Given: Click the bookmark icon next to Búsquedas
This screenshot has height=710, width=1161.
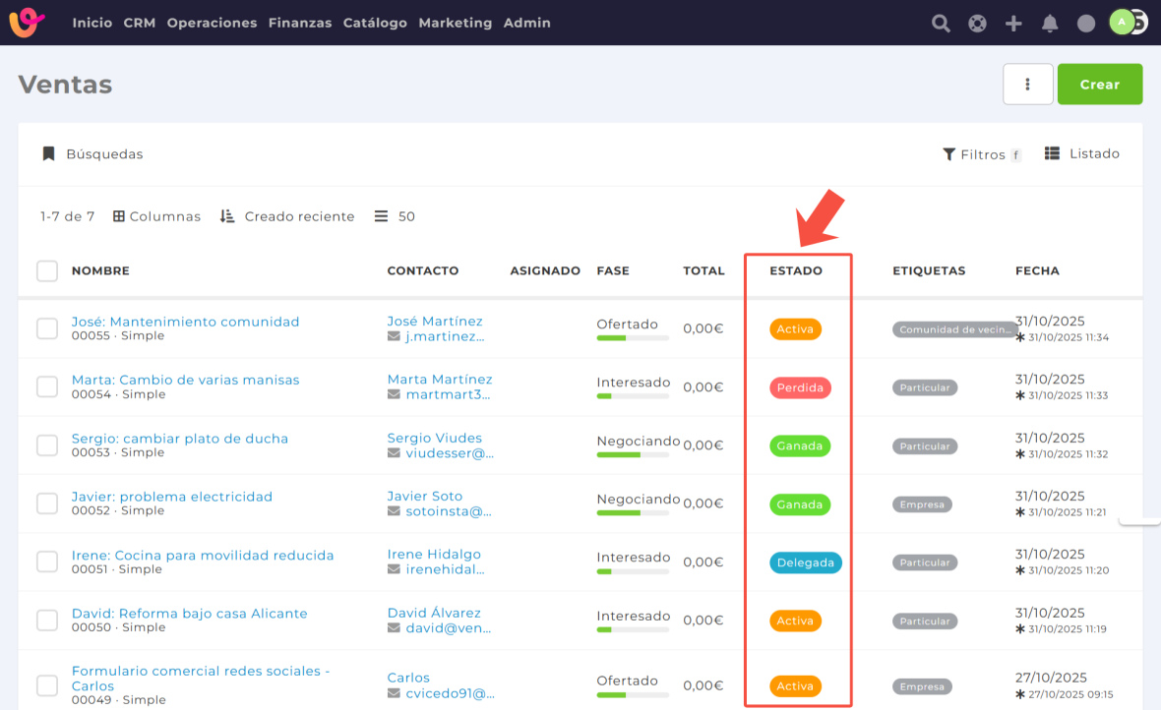Looking at the screenshot, I should tap(48, 154).
